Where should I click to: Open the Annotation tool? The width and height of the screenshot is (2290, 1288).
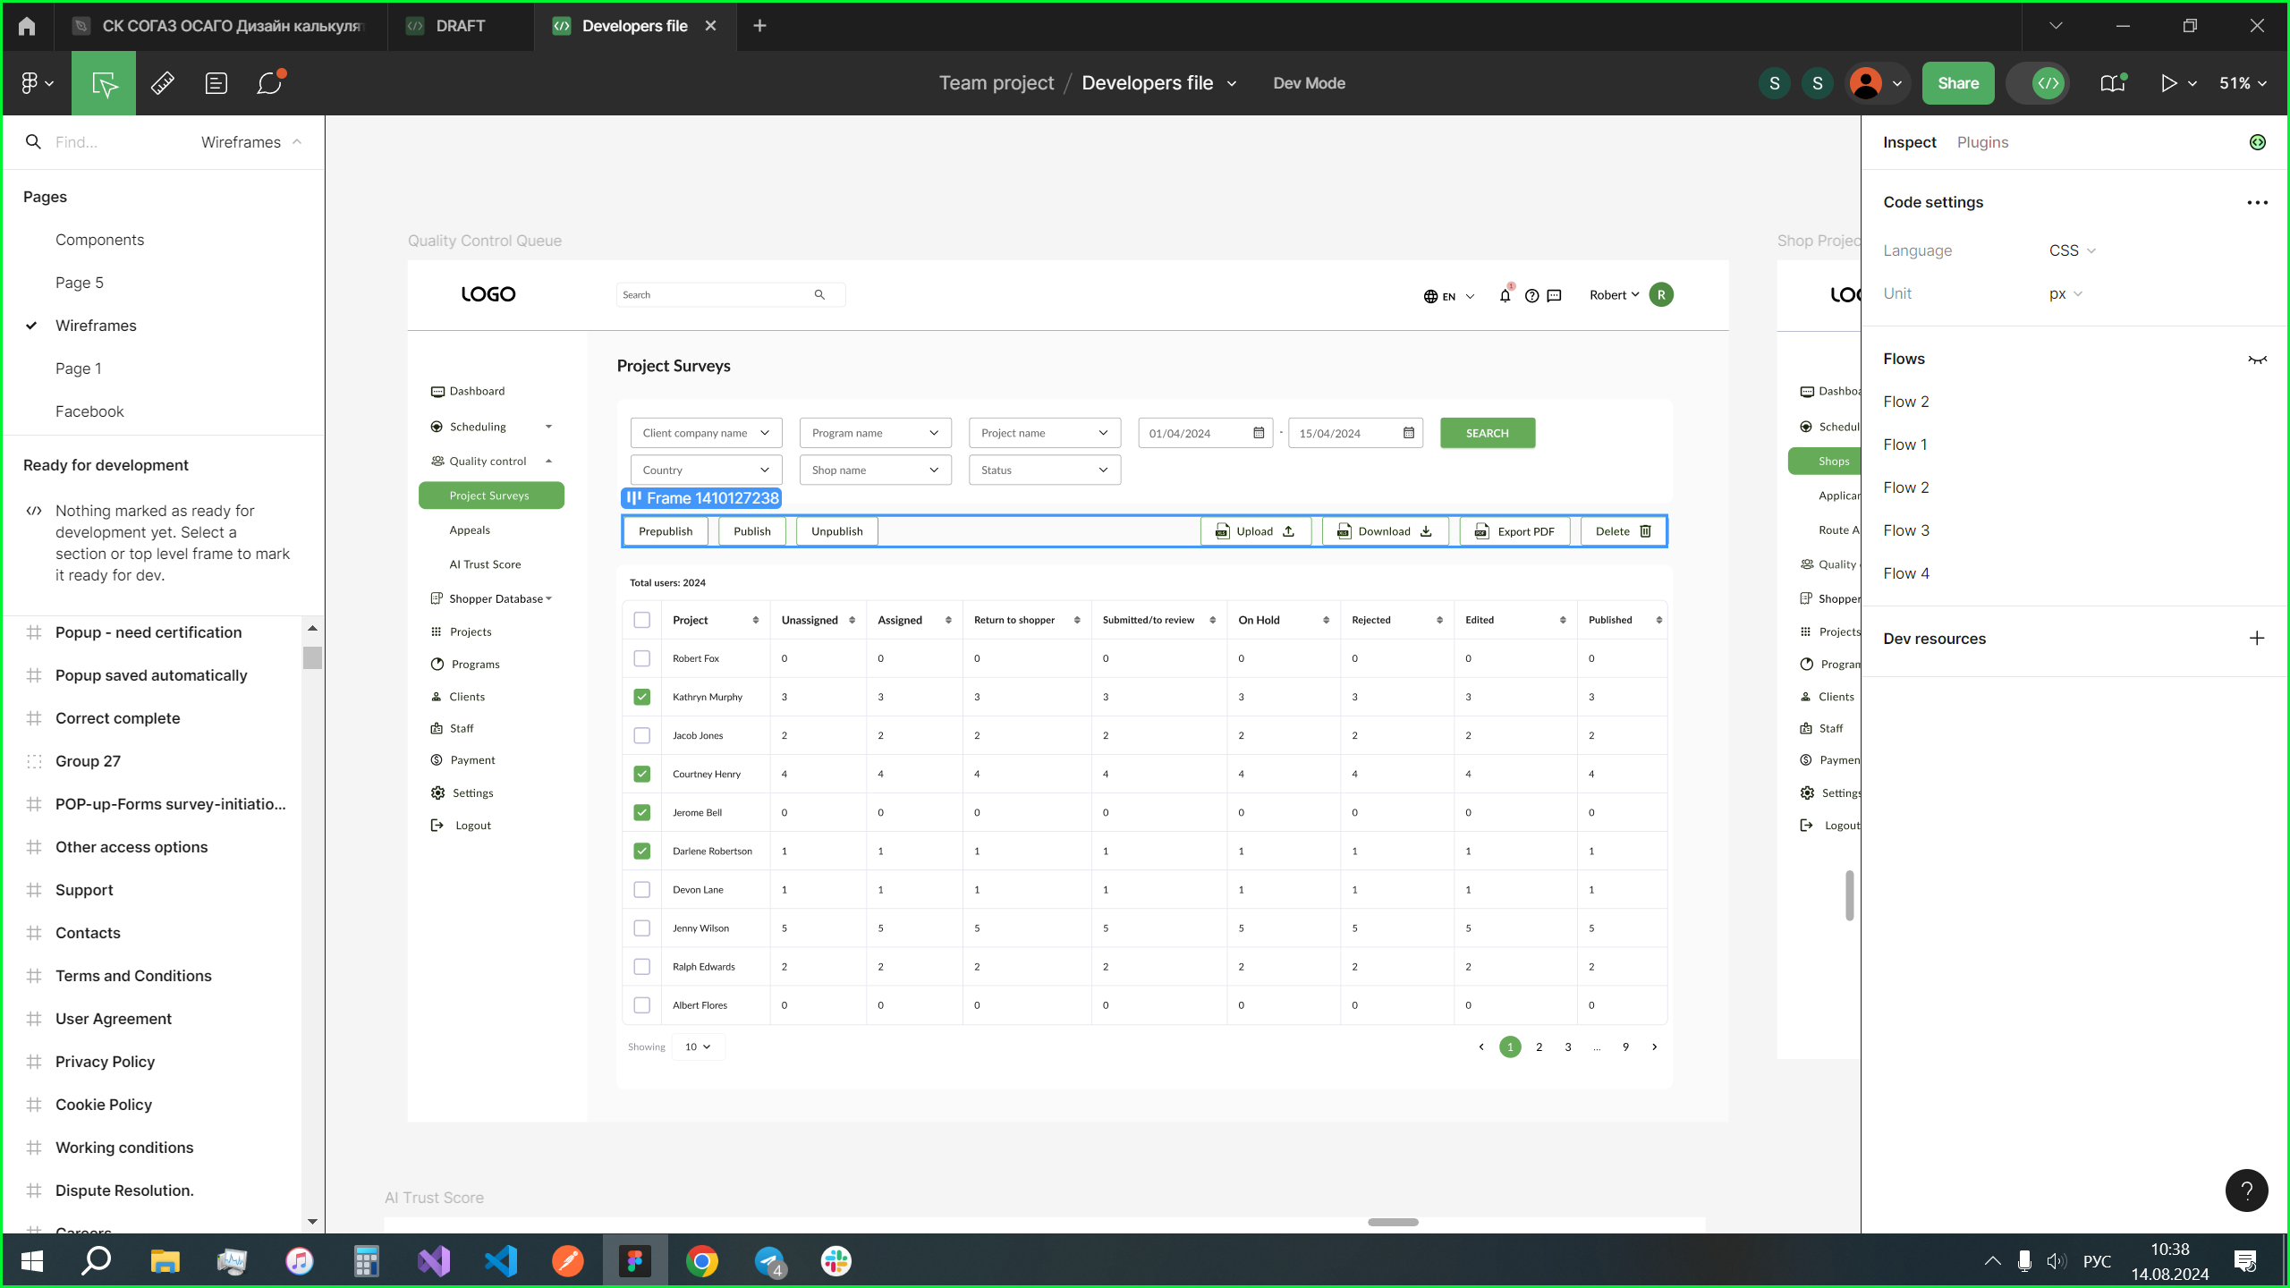pos(216,83)
